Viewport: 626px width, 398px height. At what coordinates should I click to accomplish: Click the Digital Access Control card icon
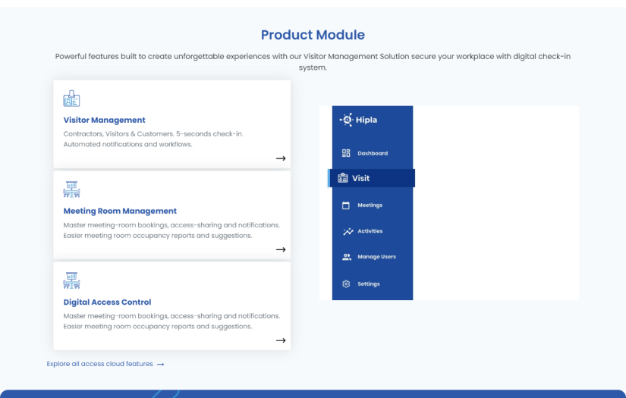(x=71, y=280)
